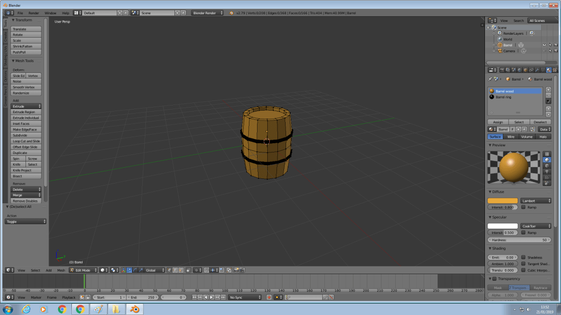This screenshot has width=561, height=315.
Task: Toggle Barrel visibility eye in the Outliner
Action: (544, 45)
